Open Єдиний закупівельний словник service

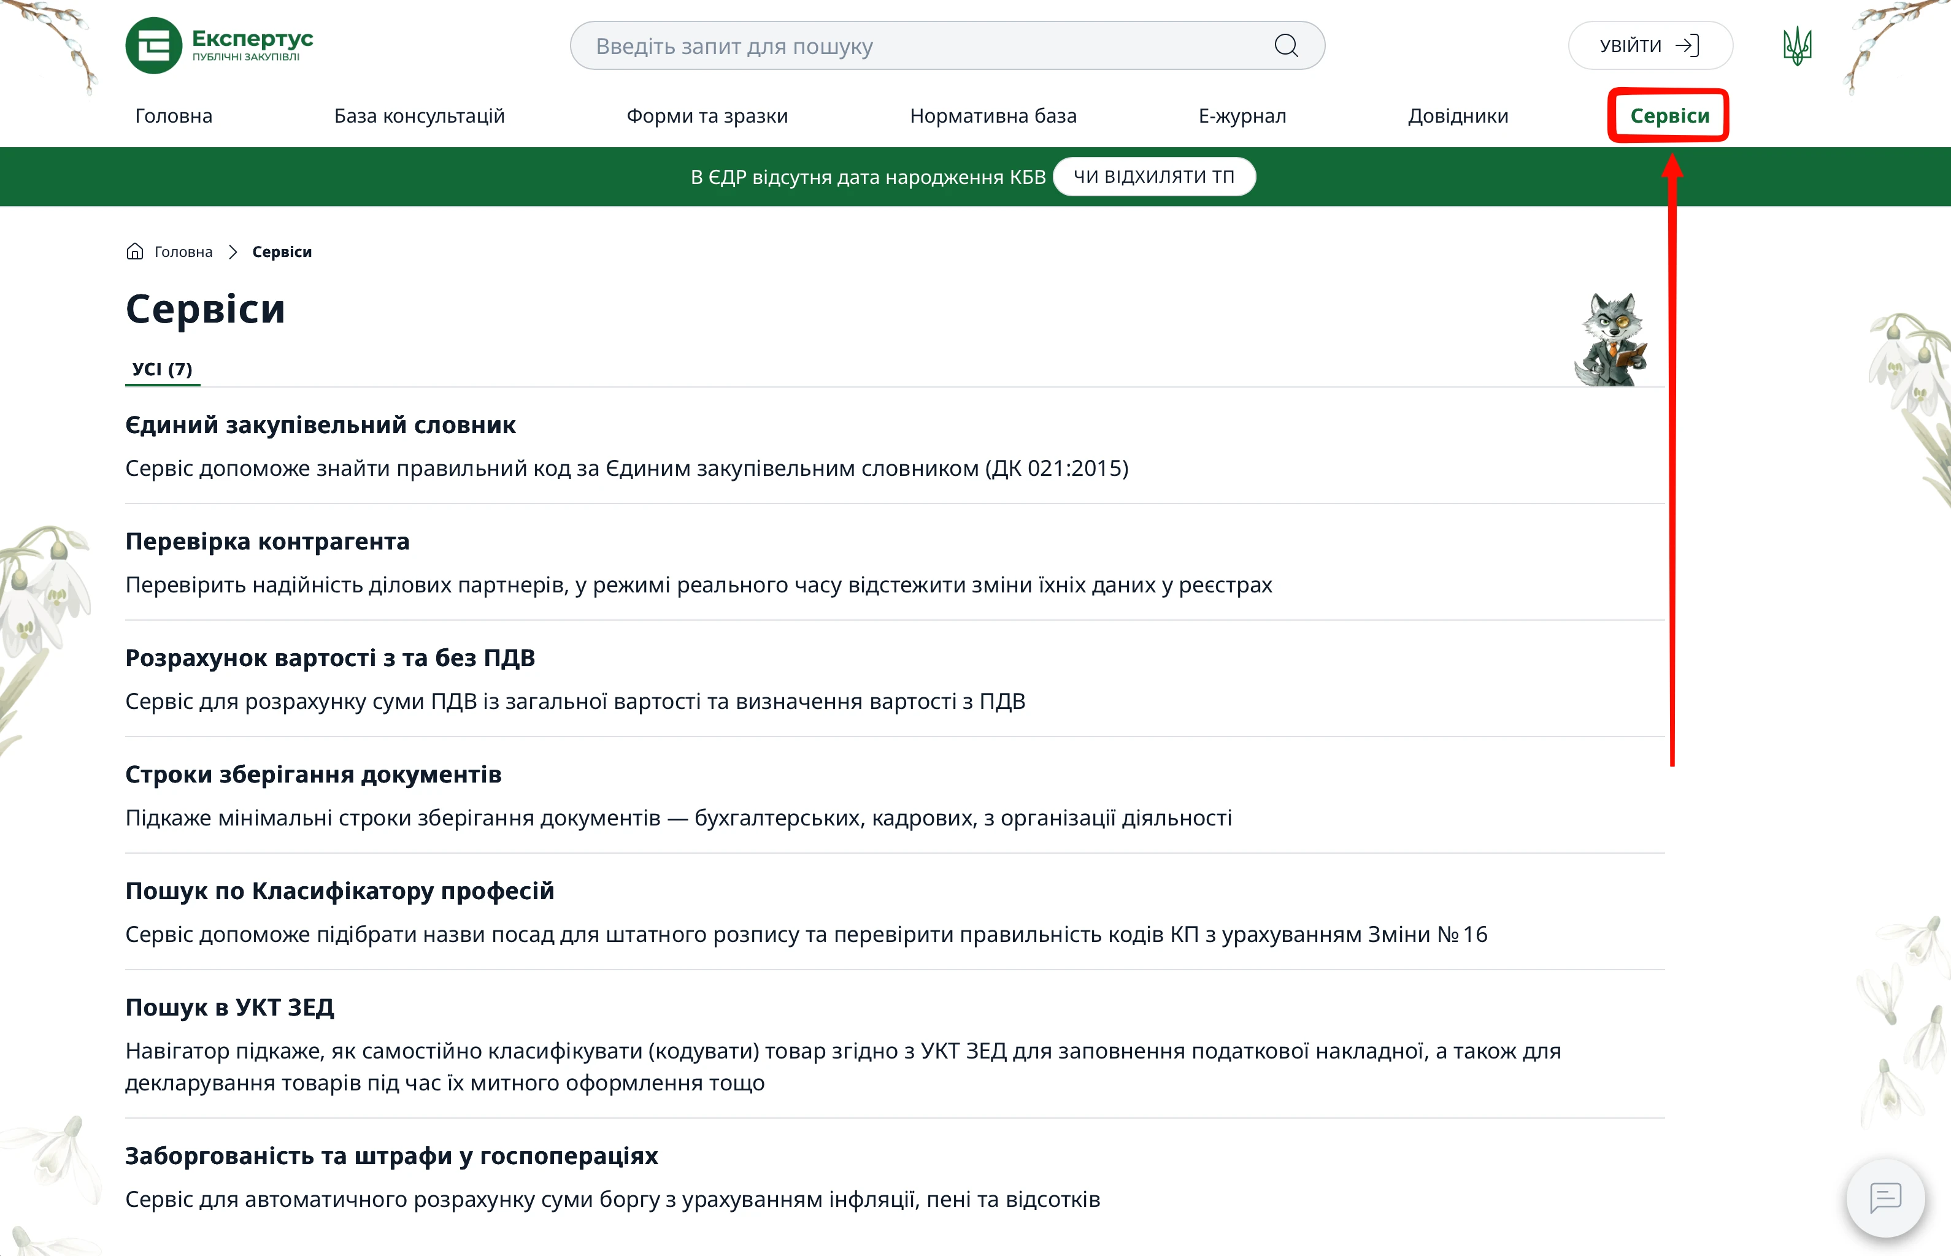point(320,425)
